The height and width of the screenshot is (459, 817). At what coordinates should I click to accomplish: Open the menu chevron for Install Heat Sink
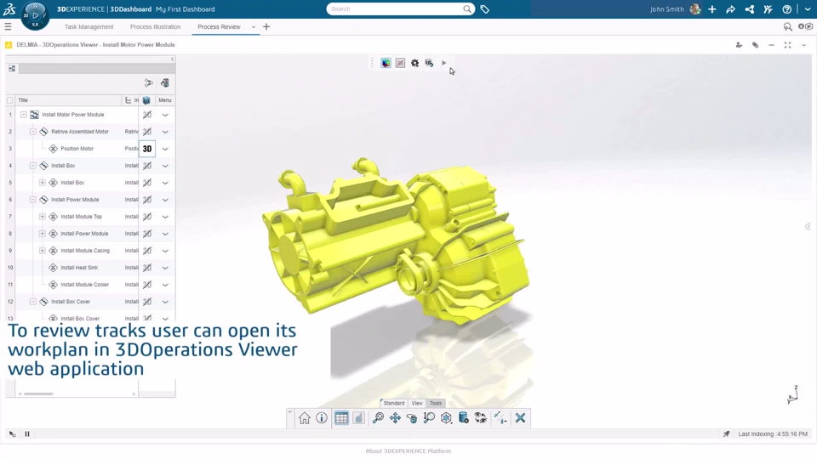click(165, 268)
